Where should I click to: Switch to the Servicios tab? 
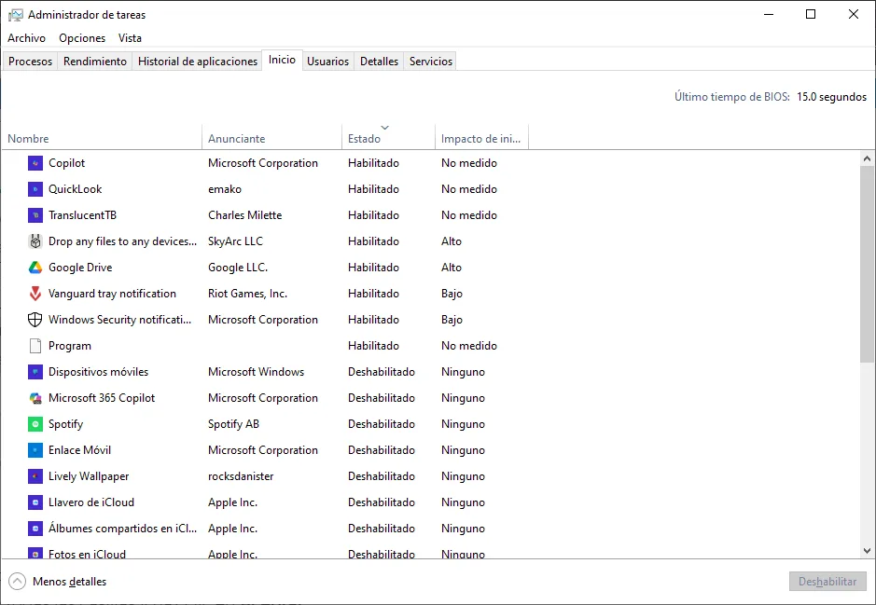point(431,62)
